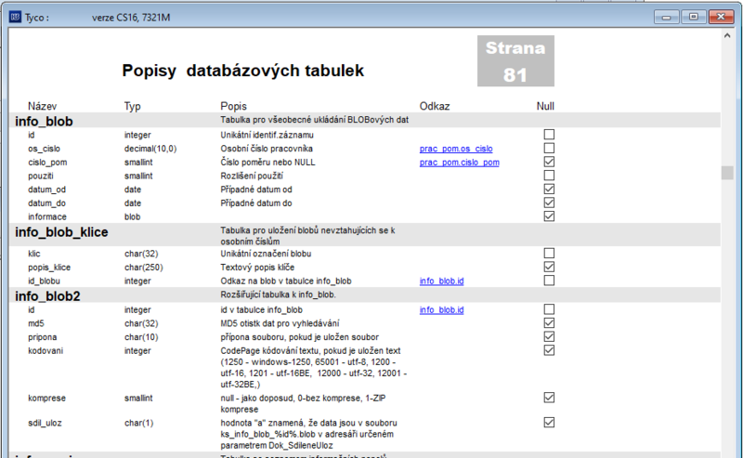Click the scroll up arrow of vertical scrollbar
The height and width of the screenshot is (458, 743).
click(727, 35)
